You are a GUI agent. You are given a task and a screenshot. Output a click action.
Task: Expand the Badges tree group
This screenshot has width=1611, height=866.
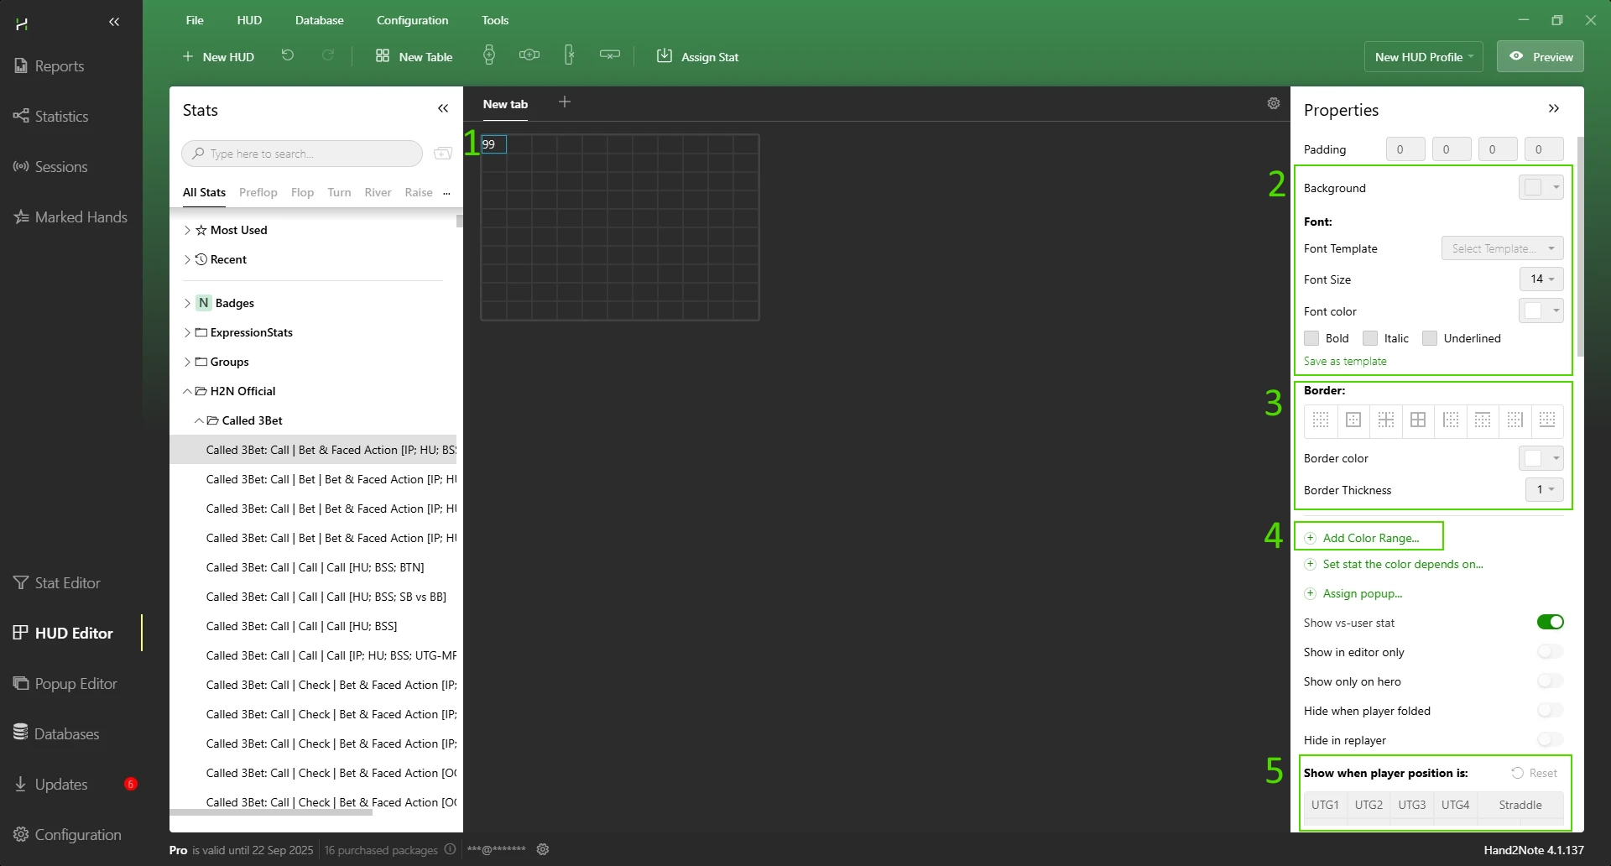187,303
